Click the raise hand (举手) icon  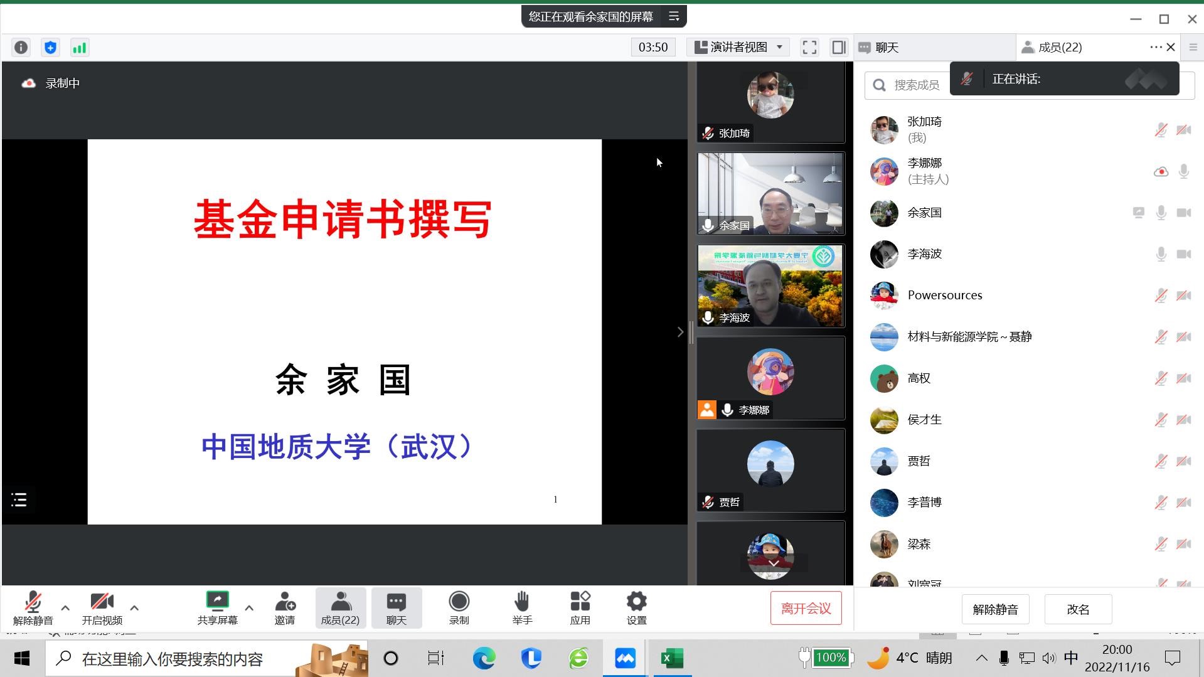521,608
